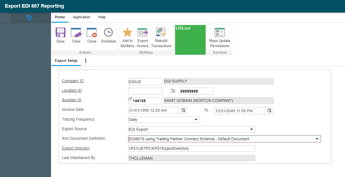Open the Schedule clock icon

[108, 33]
